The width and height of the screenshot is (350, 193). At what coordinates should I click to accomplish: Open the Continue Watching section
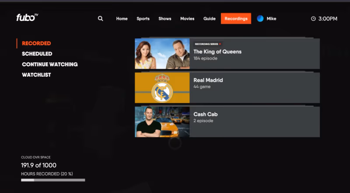50,64
